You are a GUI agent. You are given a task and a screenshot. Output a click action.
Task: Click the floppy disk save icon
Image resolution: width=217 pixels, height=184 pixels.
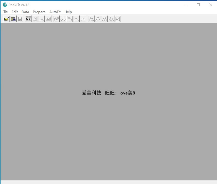point(20,19)
